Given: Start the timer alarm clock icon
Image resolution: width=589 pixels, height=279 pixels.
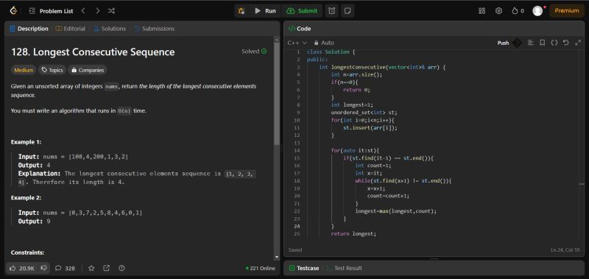Looking at the screenshot, I should pyautogui.click(x=332, y=11).
